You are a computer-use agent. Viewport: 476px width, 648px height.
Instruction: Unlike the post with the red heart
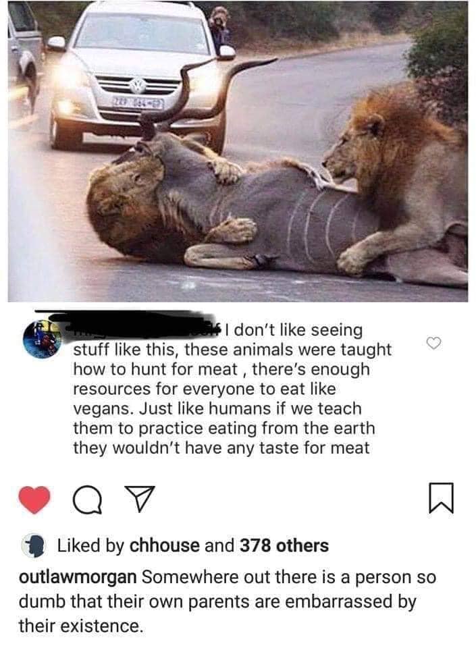34,500
